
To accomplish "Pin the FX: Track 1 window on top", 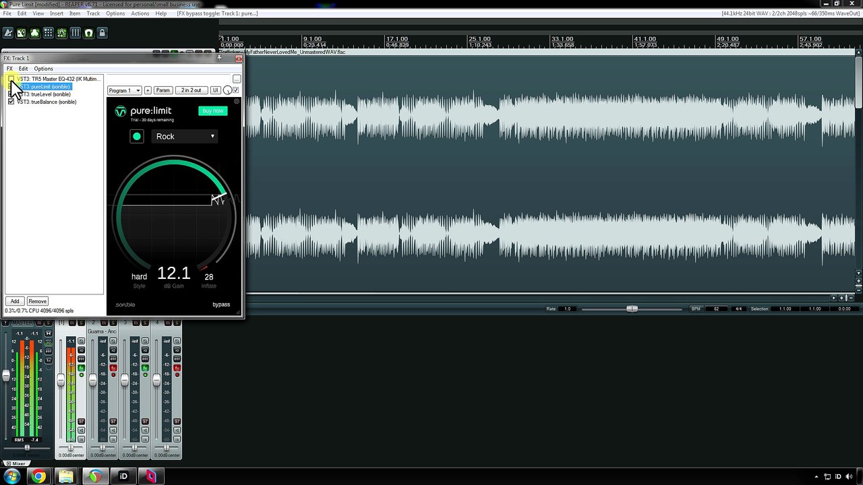I will pyautogui.click(x=219, y=58).
